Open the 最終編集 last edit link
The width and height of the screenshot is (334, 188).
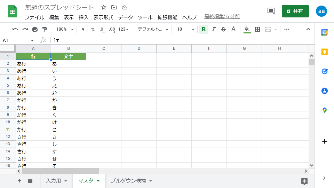(222, 16)
